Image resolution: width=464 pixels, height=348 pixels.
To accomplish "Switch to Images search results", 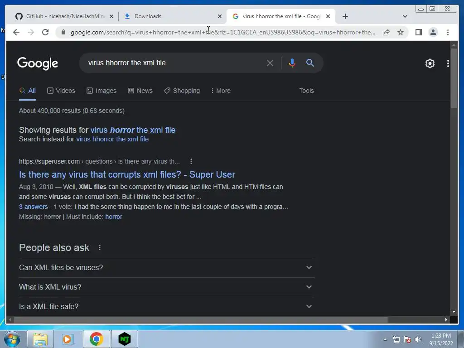I will (101, 91).
